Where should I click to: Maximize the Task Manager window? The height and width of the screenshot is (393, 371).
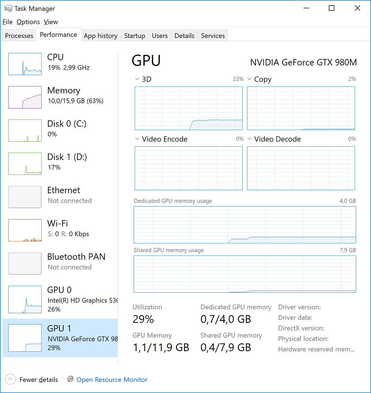(332, 8)
